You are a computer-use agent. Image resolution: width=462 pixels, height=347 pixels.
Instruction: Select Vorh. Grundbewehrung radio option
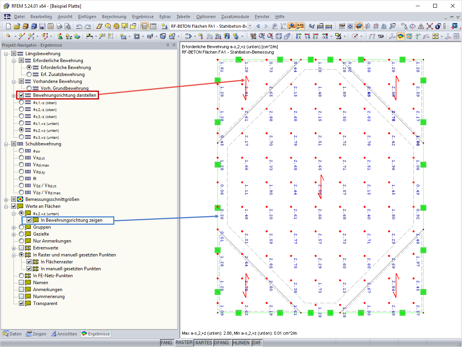29,88
